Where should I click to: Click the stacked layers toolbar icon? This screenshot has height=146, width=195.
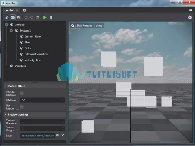pyautogui.click(x=38, y=17)
